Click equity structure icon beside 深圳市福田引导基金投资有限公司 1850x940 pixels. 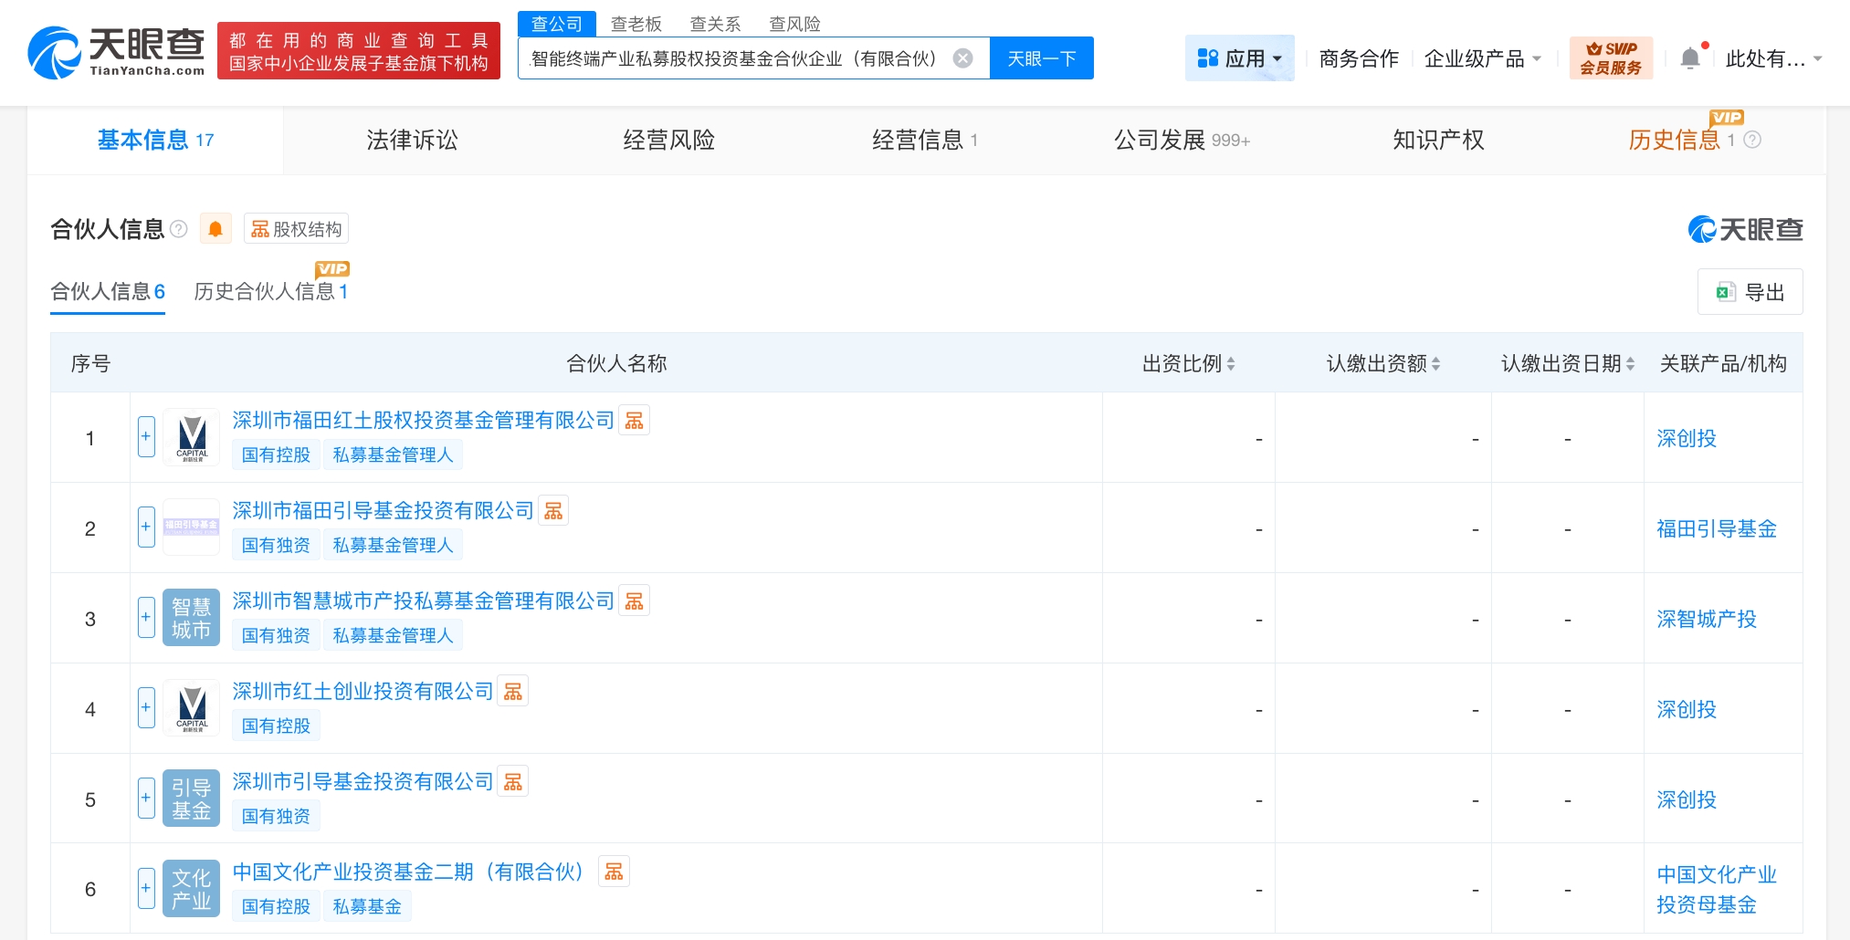tap(553, 511)
